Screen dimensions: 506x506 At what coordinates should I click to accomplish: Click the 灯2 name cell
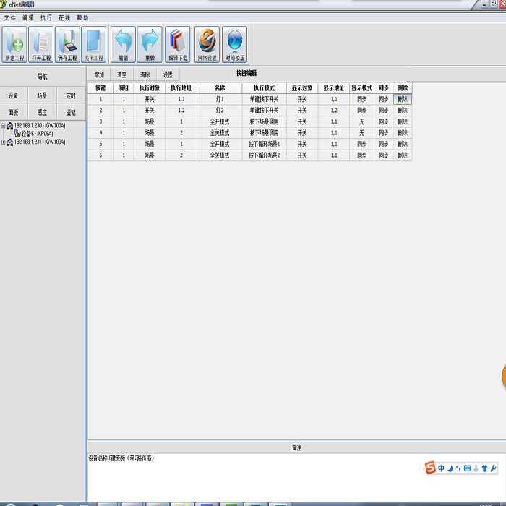(220, 111)
